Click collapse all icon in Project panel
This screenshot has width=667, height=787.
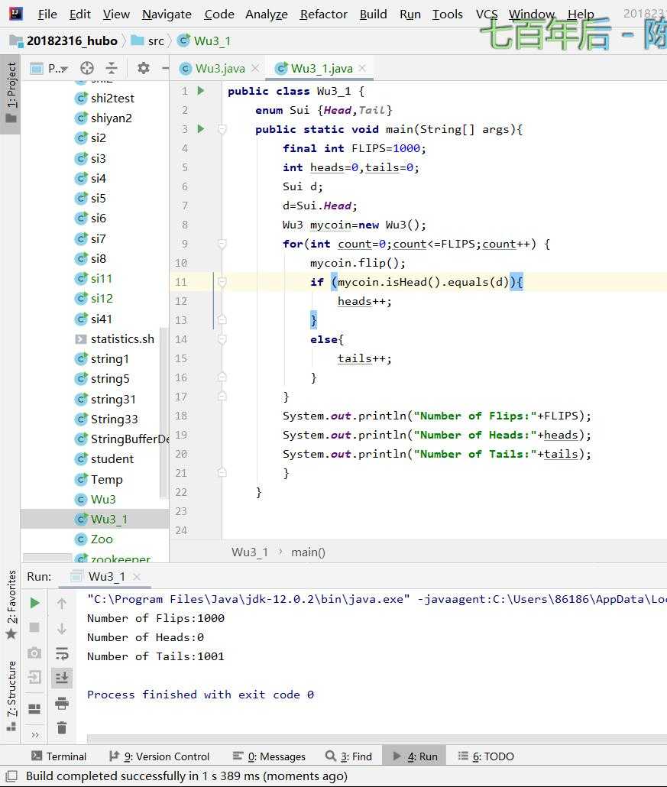(112, 68)
